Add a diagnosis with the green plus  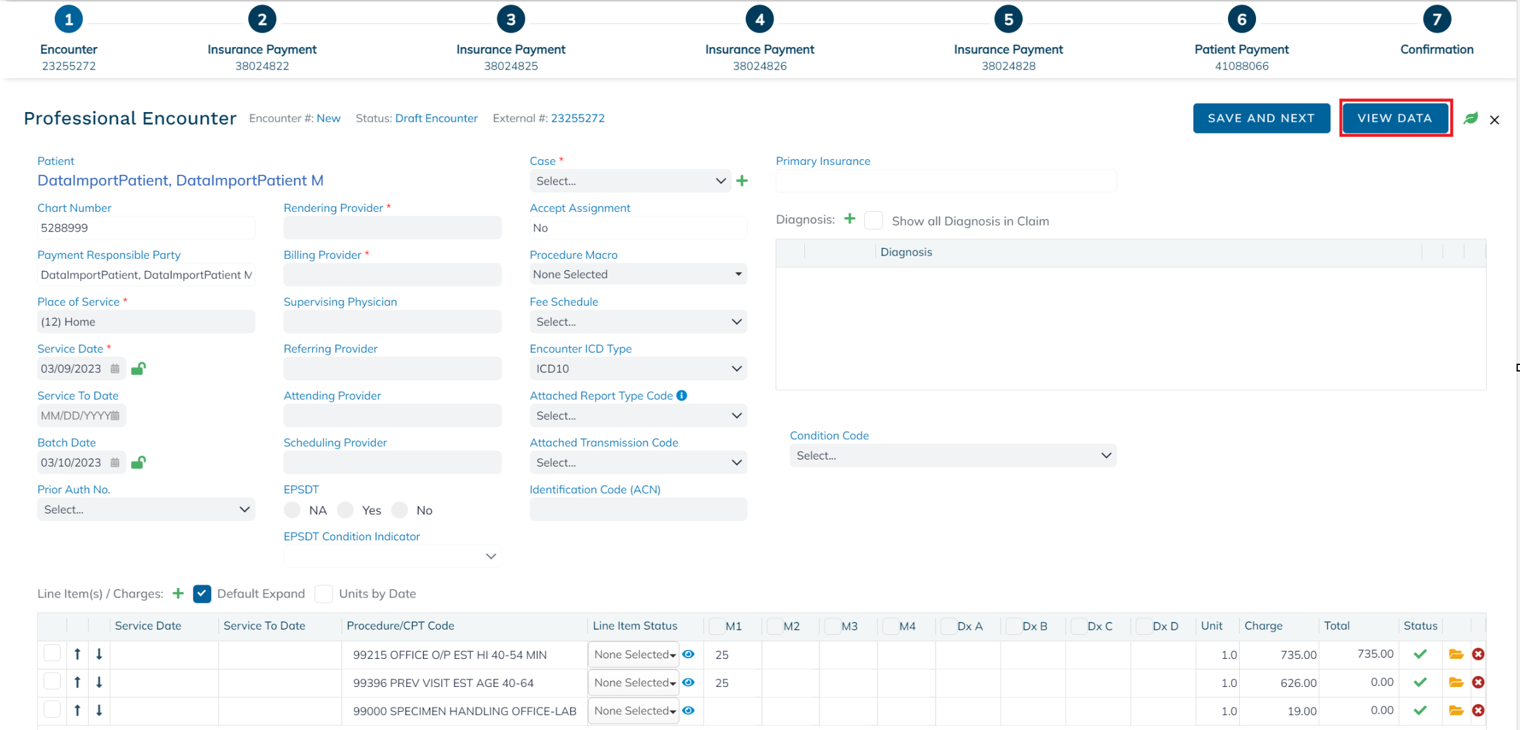coord(849,219)
